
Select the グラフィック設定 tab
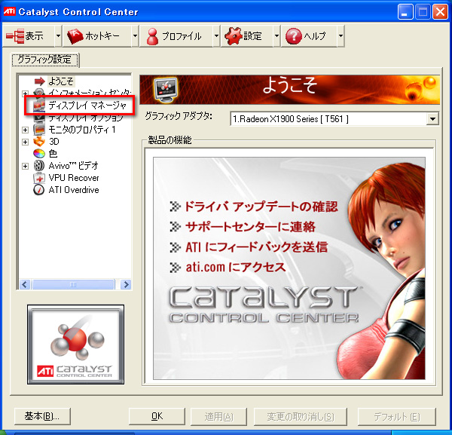click(45, 60)
